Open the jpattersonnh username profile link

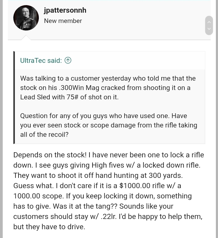[65, 10]
